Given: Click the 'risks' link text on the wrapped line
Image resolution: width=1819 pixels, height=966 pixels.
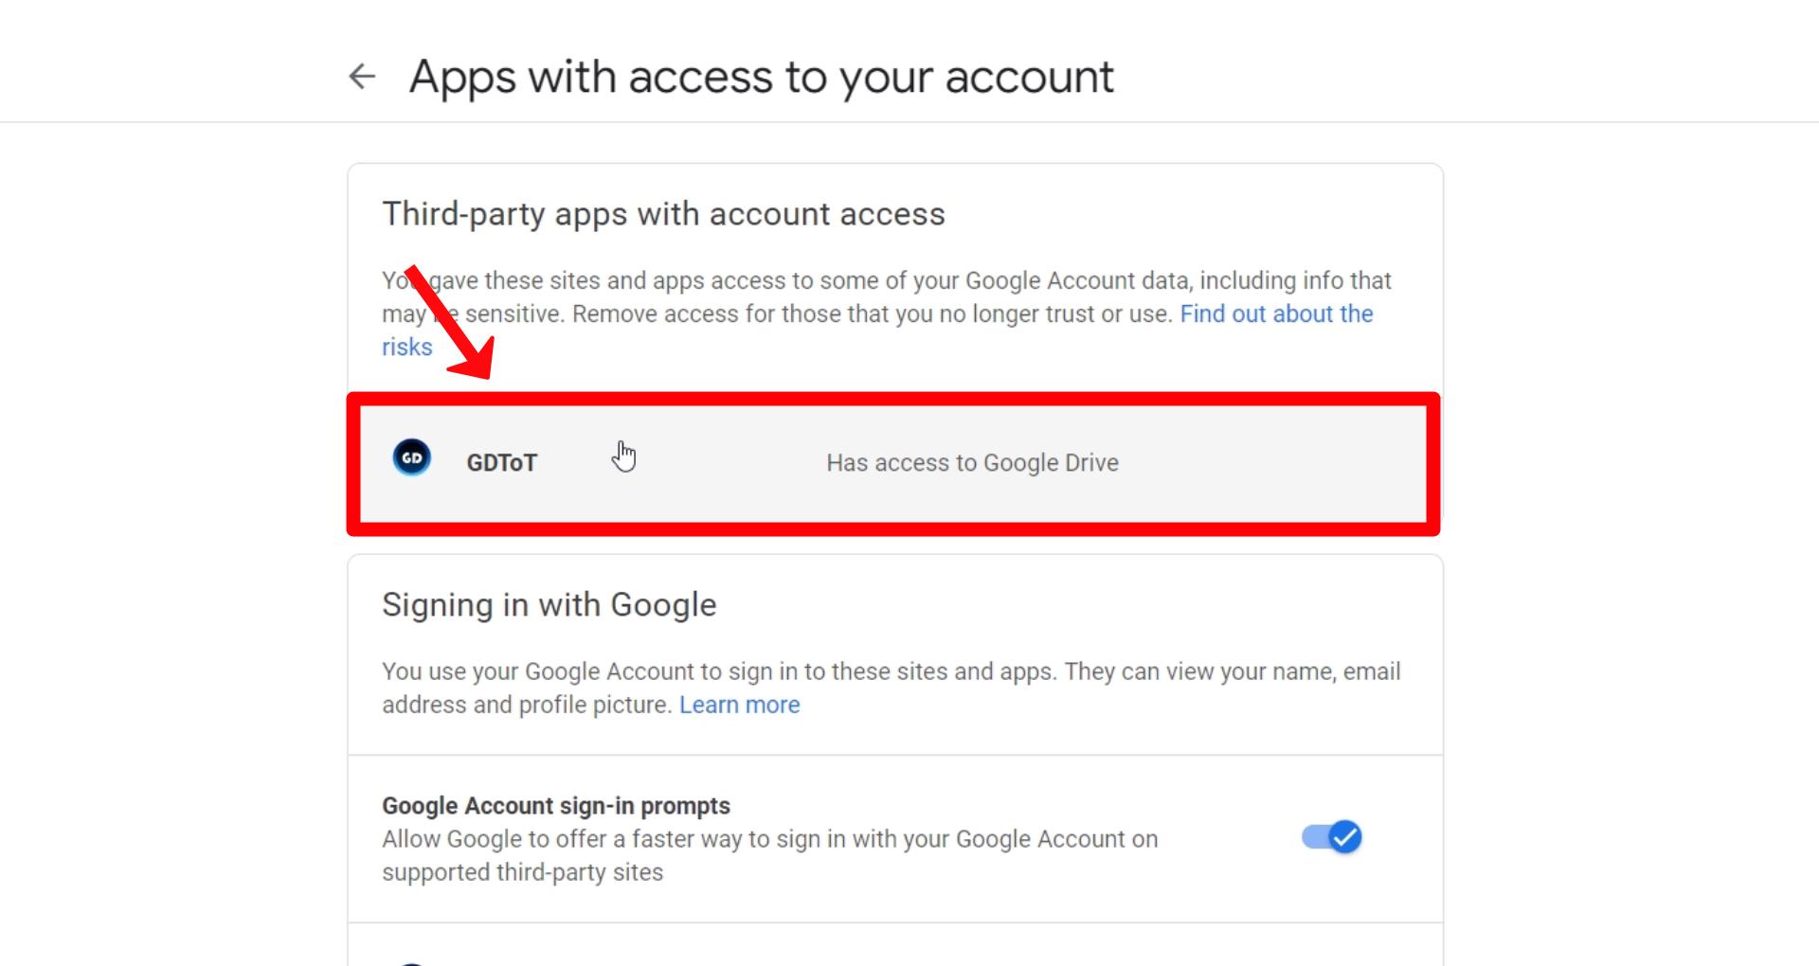Looking at the screenshot, I should 406,348.
